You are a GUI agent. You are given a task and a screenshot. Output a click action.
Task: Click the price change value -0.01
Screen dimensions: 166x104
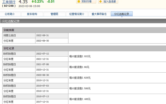51,2
